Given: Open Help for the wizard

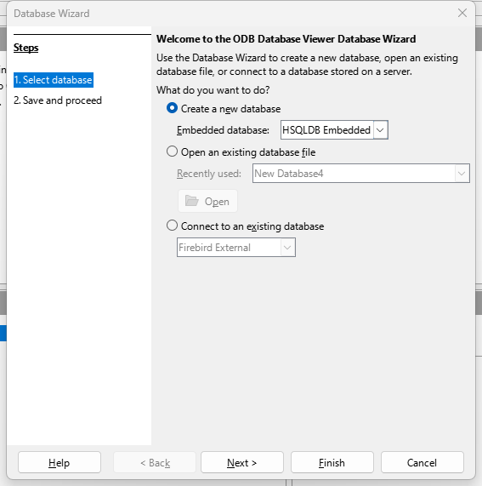Looking at the screenshot, I should pyautogui.click(x=60, y=462).
